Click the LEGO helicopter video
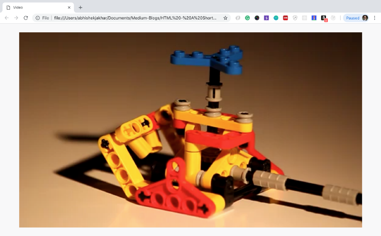The height and width of the screenshot is (236, 381). click(x=190, y=130)
